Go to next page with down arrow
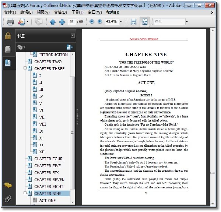221x212 pixels. [x=62, y=22]
